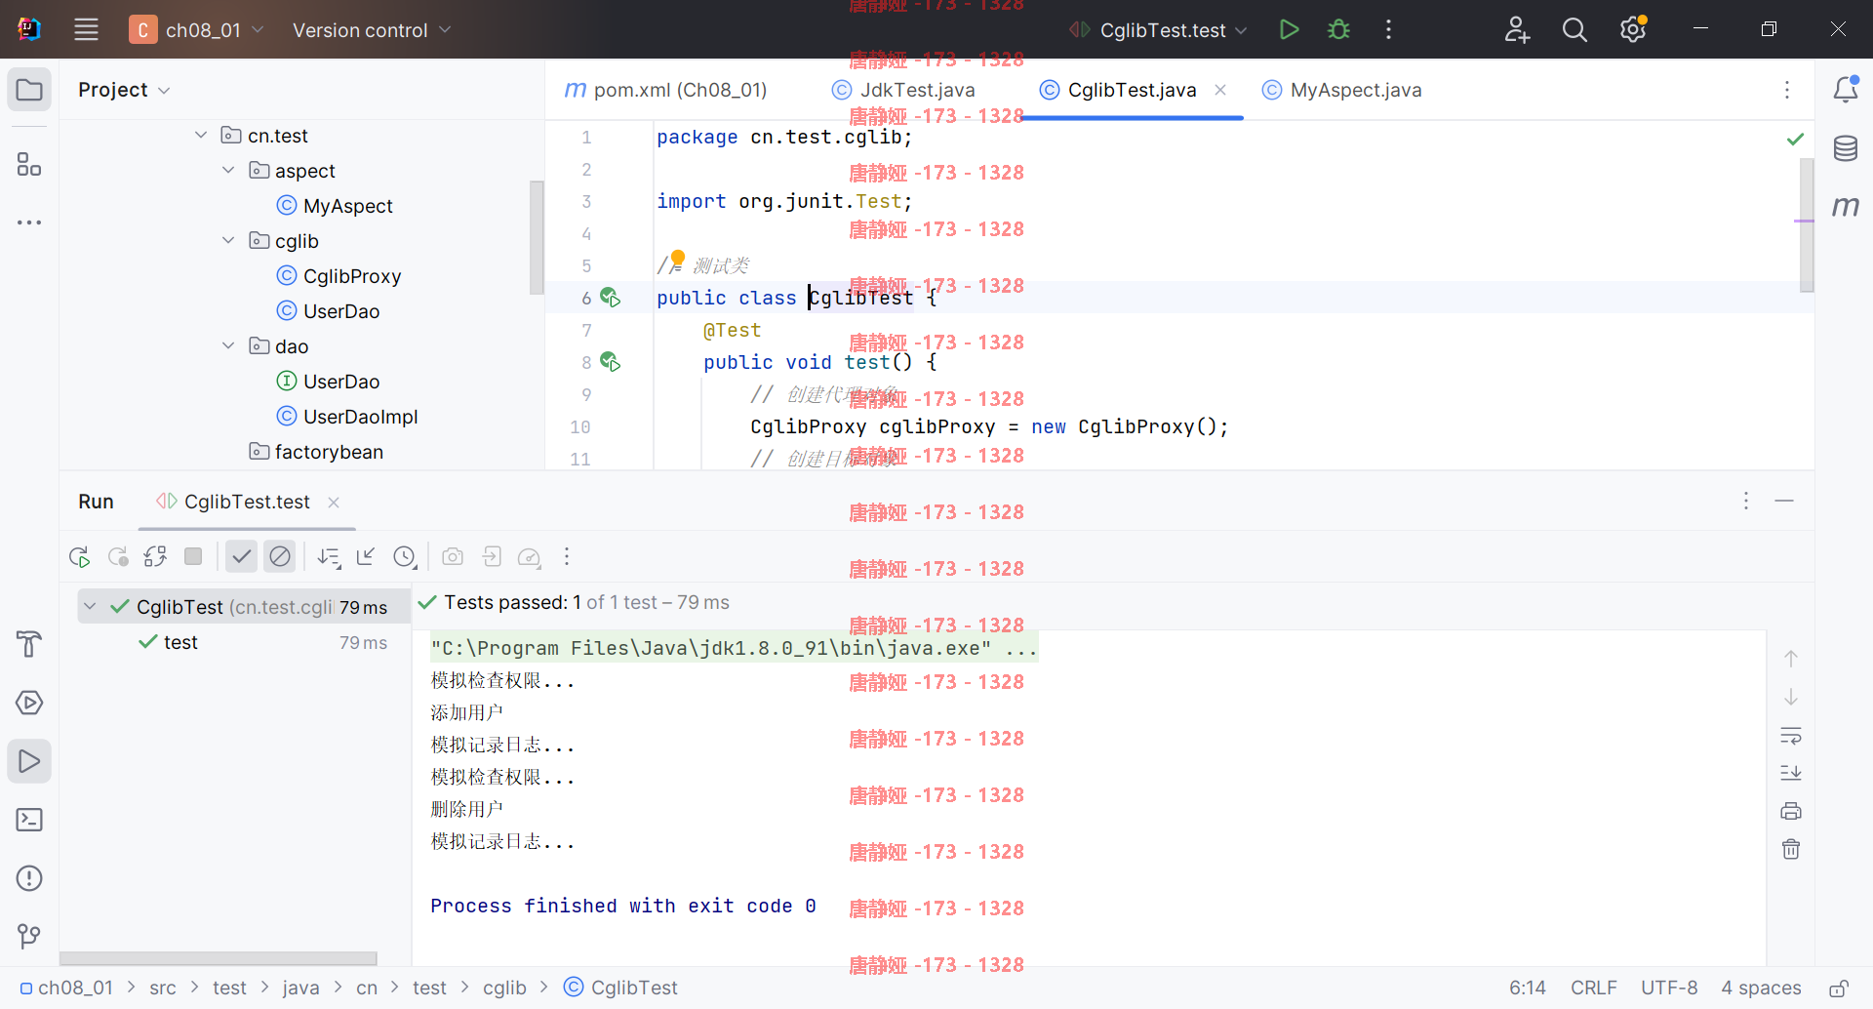Collapse the dao package
Viewport: 1873px width, 1009px height.
(228, 345)
